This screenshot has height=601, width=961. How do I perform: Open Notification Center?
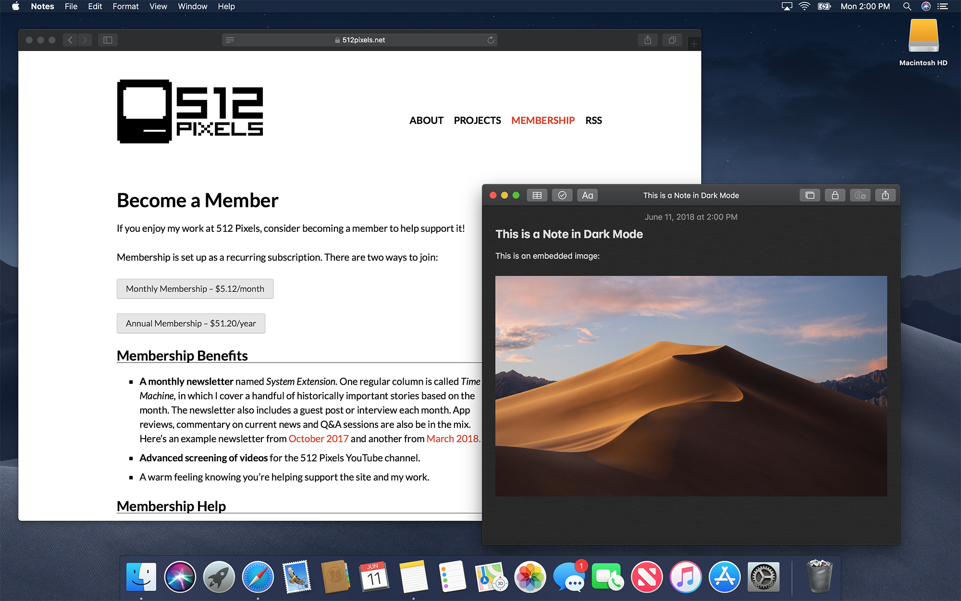[x=943, y=6]
